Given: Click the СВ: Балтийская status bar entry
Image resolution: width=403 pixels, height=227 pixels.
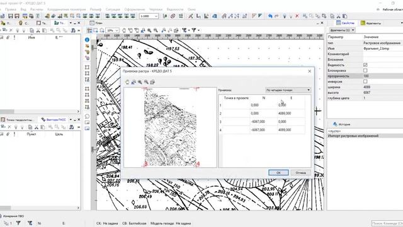Looking at the screenshot, I should tap(134, 223).
